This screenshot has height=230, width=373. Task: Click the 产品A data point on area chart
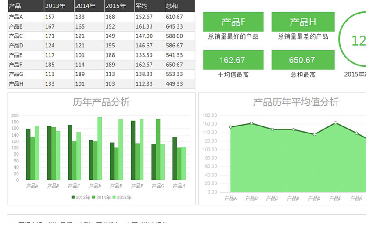[230, 127]
